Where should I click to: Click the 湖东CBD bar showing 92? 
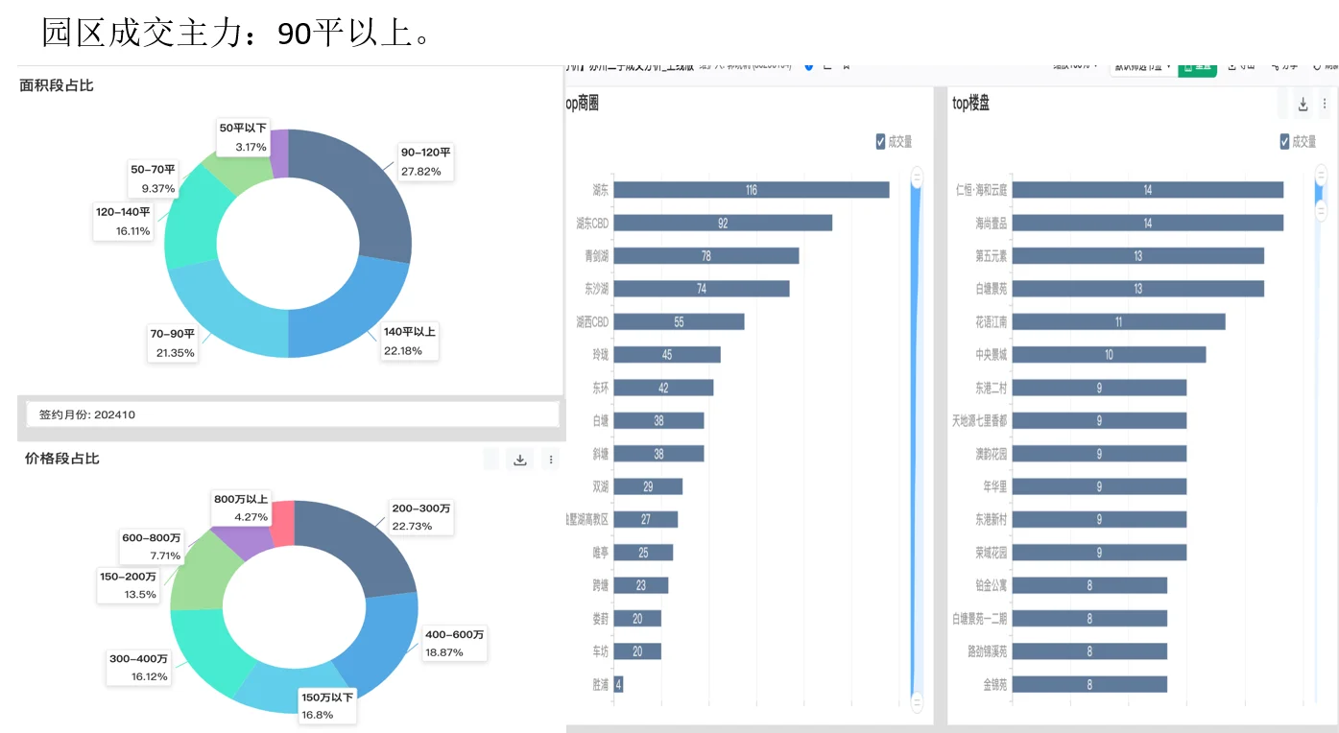(723, 223)
